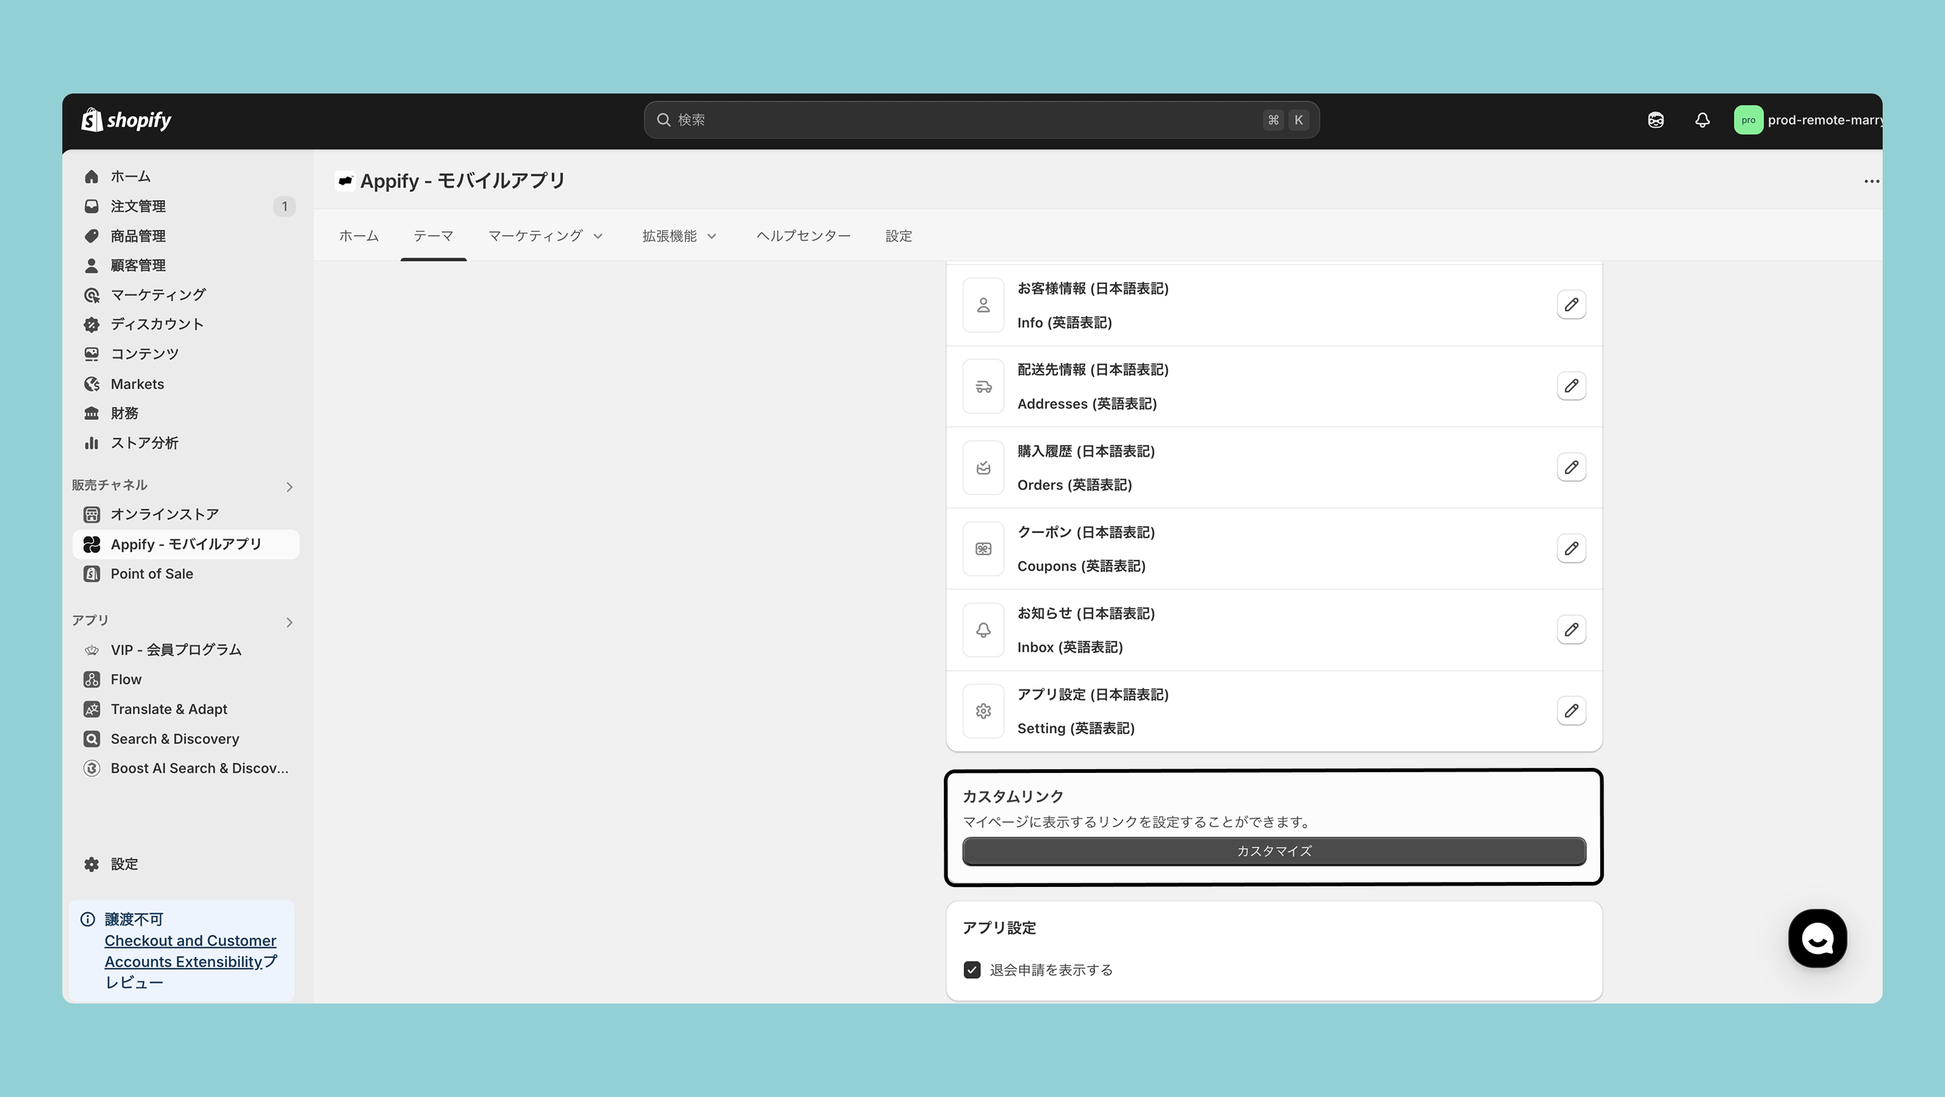Go to ホーム in the left sidebar
Image resolution: width=1945 pixels, height=1097 pixels.
point(186,176)
